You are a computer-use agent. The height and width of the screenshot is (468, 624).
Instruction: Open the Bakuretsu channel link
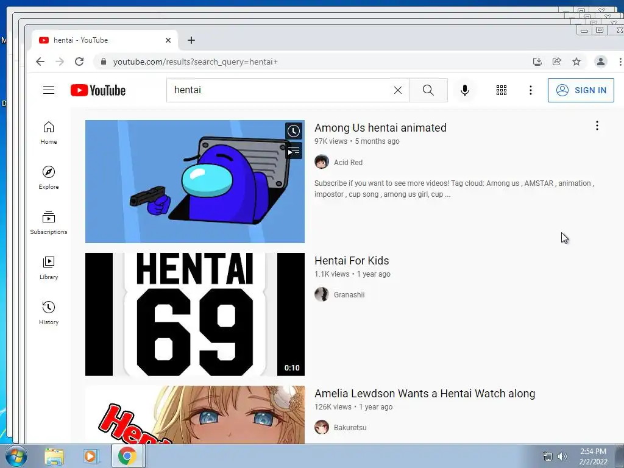(350, 428)
